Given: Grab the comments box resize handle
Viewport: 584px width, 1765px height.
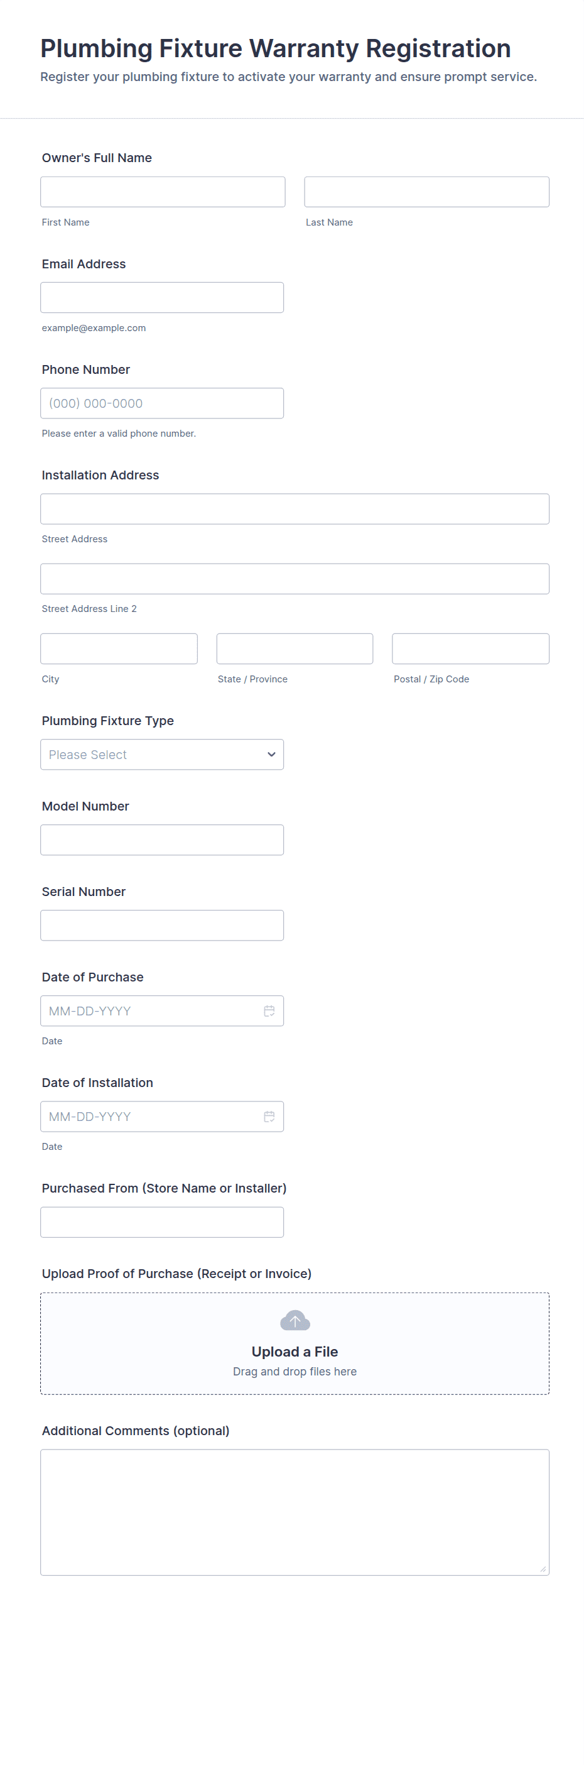Looking at the screenshot, I should pyautogui.click(x=543, y=1569).
